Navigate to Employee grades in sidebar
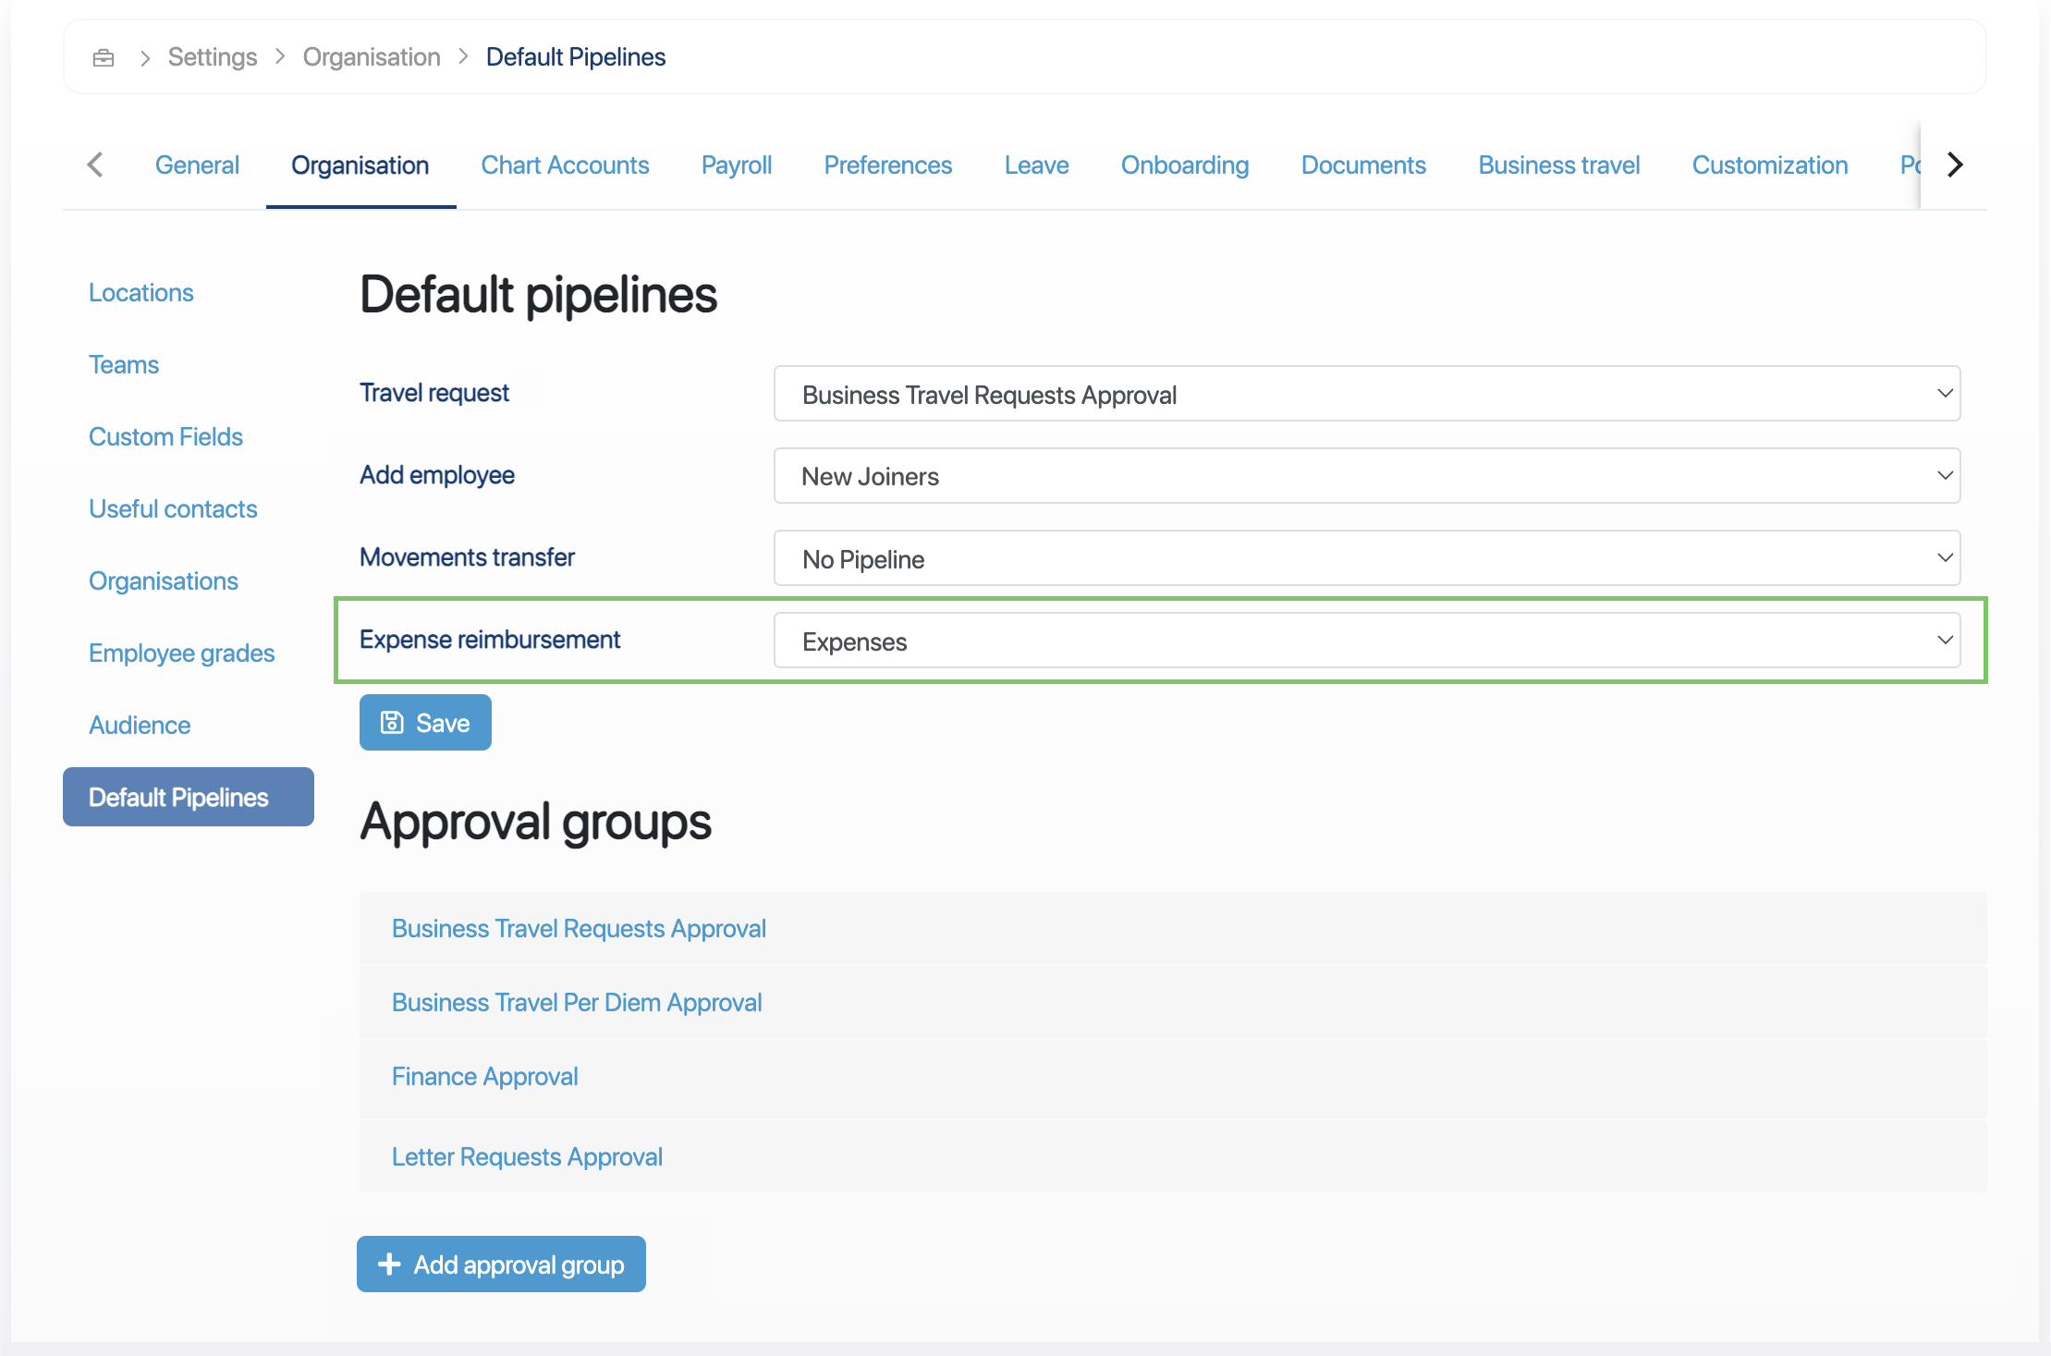Image resolution: width=2051 pixels, height=1356 pixels. [181, 654]
